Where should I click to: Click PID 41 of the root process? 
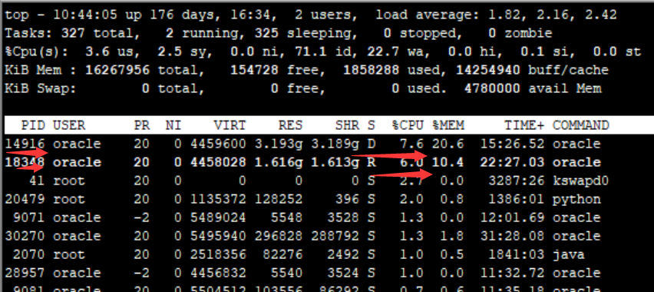click(37, 181)
